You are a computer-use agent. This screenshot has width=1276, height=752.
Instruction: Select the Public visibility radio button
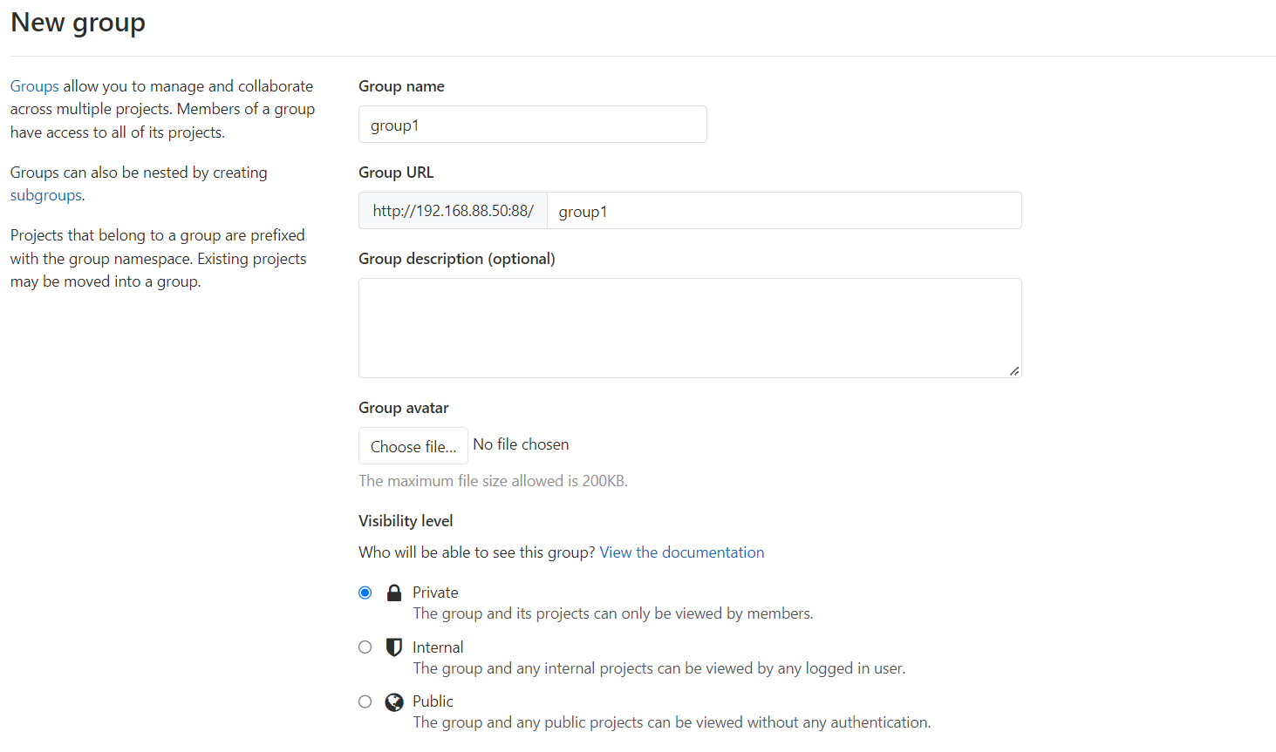pyautogui.click(x=365, y=702)
